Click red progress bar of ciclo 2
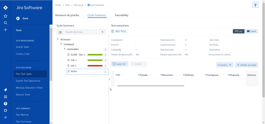The height and width of the screenshot is (124, 265). pos(95,66)
